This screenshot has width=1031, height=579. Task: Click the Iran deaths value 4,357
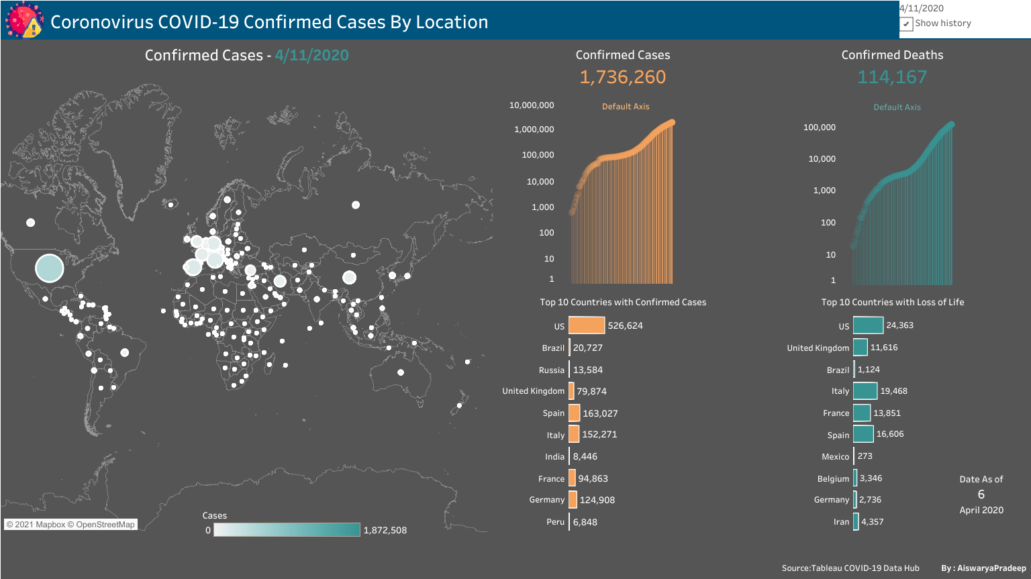873,521
